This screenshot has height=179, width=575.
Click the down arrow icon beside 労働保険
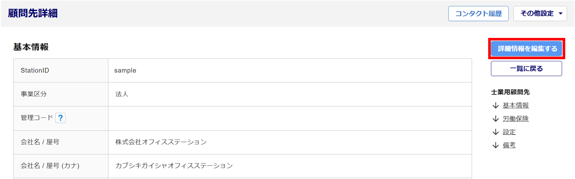pos(495,119)
